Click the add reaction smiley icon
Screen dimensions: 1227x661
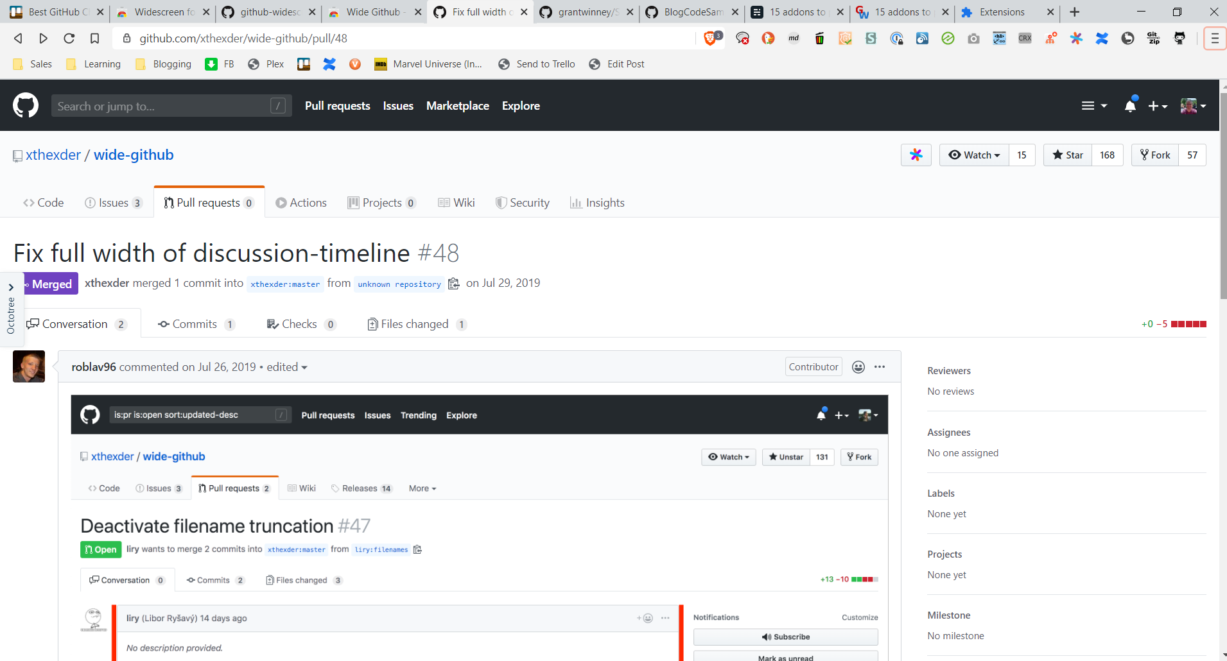click(858, 367)
